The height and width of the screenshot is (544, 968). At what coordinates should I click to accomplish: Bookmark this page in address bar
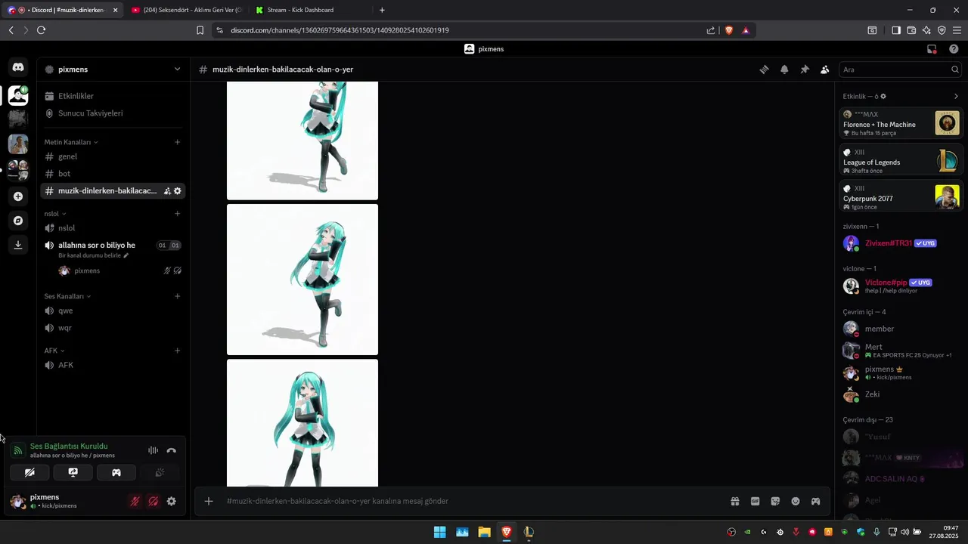[200, 30]
